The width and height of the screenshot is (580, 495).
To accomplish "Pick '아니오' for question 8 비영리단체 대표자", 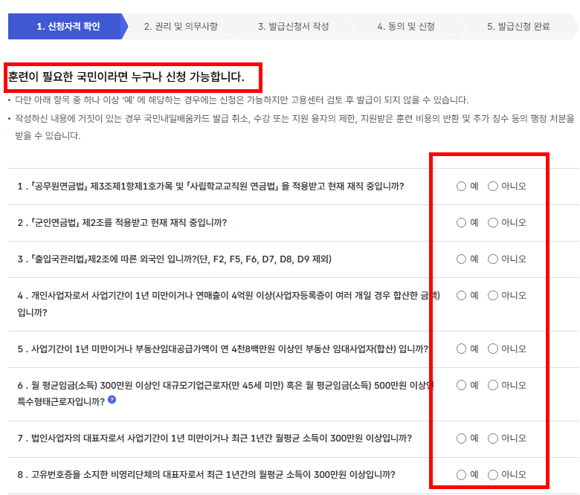I will tap(493, 475).
